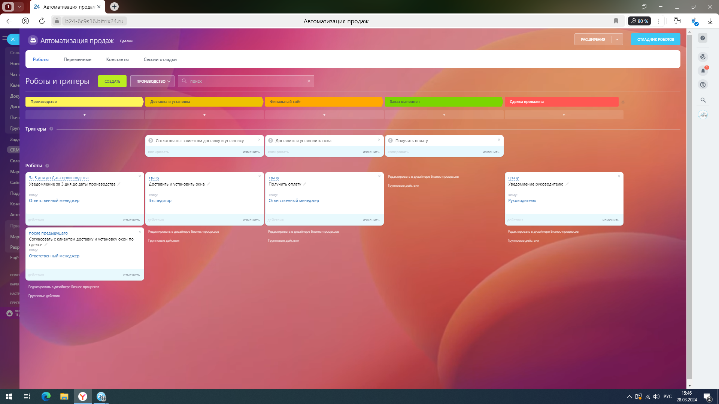
Task: Open the РАСШИРЕНИЯ dropdown arrow
Action: (617, 39)
